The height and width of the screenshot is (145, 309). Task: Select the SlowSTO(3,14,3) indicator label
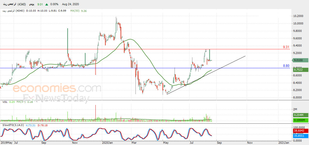[x=14, y=125]
